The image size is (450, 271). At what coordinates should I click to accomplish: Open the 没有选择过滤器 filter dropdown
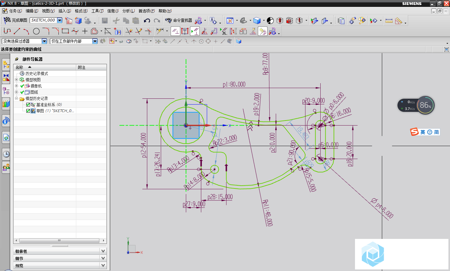tap(44, 41)
